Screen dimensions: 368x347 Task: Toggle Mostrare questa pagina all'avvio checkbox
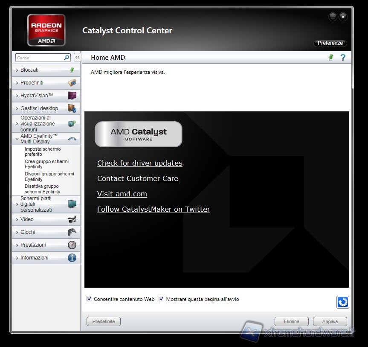click(162, 299)
